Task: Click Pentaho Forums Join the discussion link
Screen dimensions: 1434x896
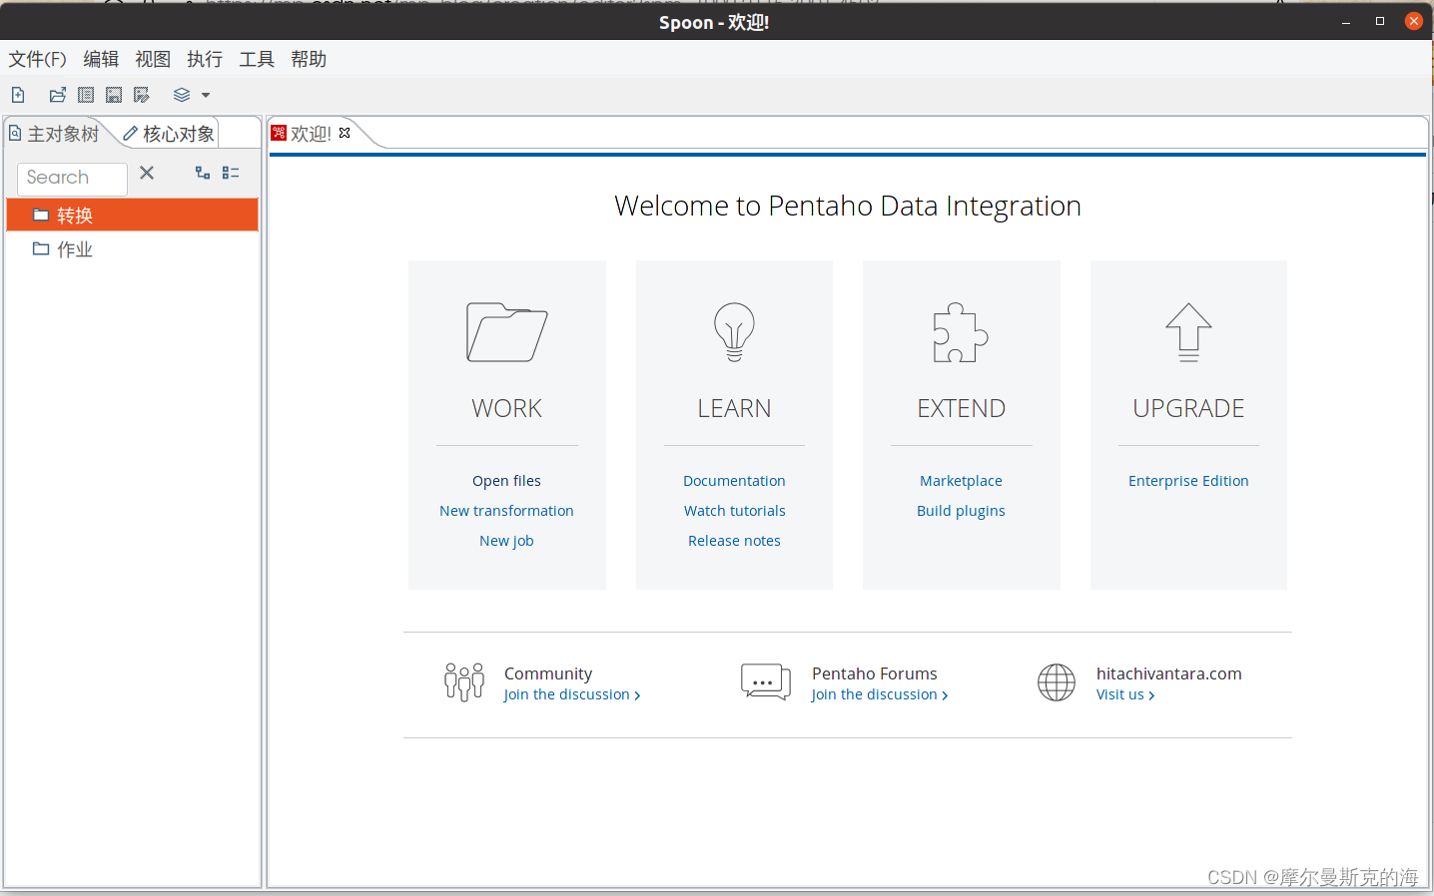Action: click(879, 694)
